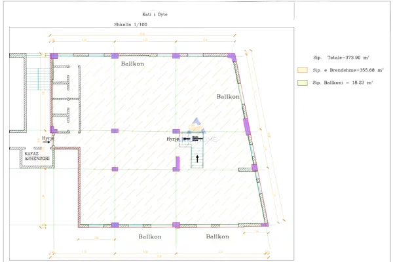Click the yellow-green swatch beside 'Sip. Ballkoni'
This screenshot has width=393, height=262.
pyautogui.click(x=303, y=83)
